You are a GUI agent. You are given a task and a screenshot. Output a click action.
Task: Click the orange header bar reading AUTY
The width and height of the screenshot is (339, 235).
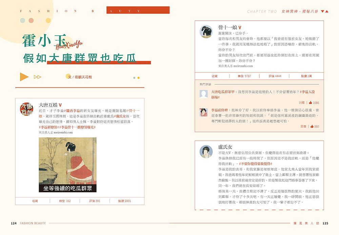tap(138, 10)
